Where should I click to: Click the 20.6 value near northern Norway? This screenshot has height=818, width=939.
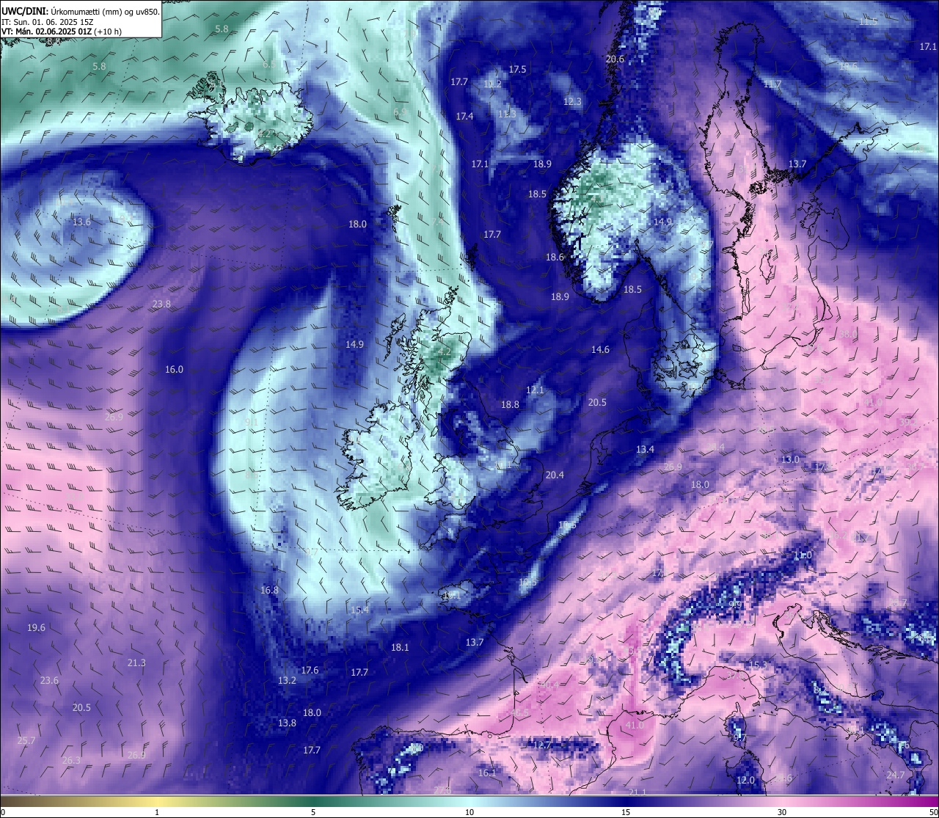[x=615, y=59]
